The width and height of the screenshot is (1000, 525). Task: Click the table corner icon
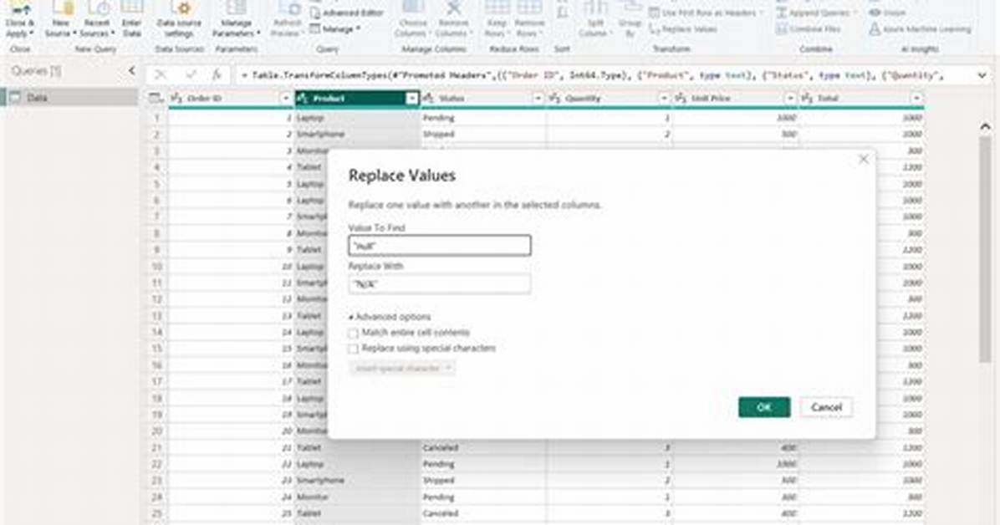(156, 99)
